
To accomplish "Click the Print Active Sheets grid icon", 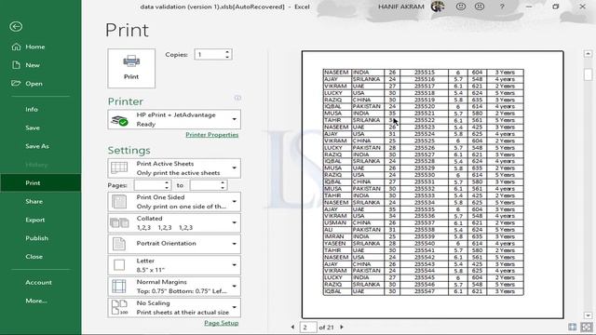I will 119,167.
